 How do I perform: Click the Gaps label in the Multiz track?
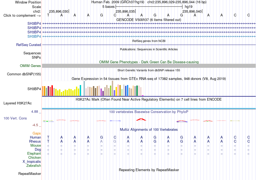coord(37,133)
